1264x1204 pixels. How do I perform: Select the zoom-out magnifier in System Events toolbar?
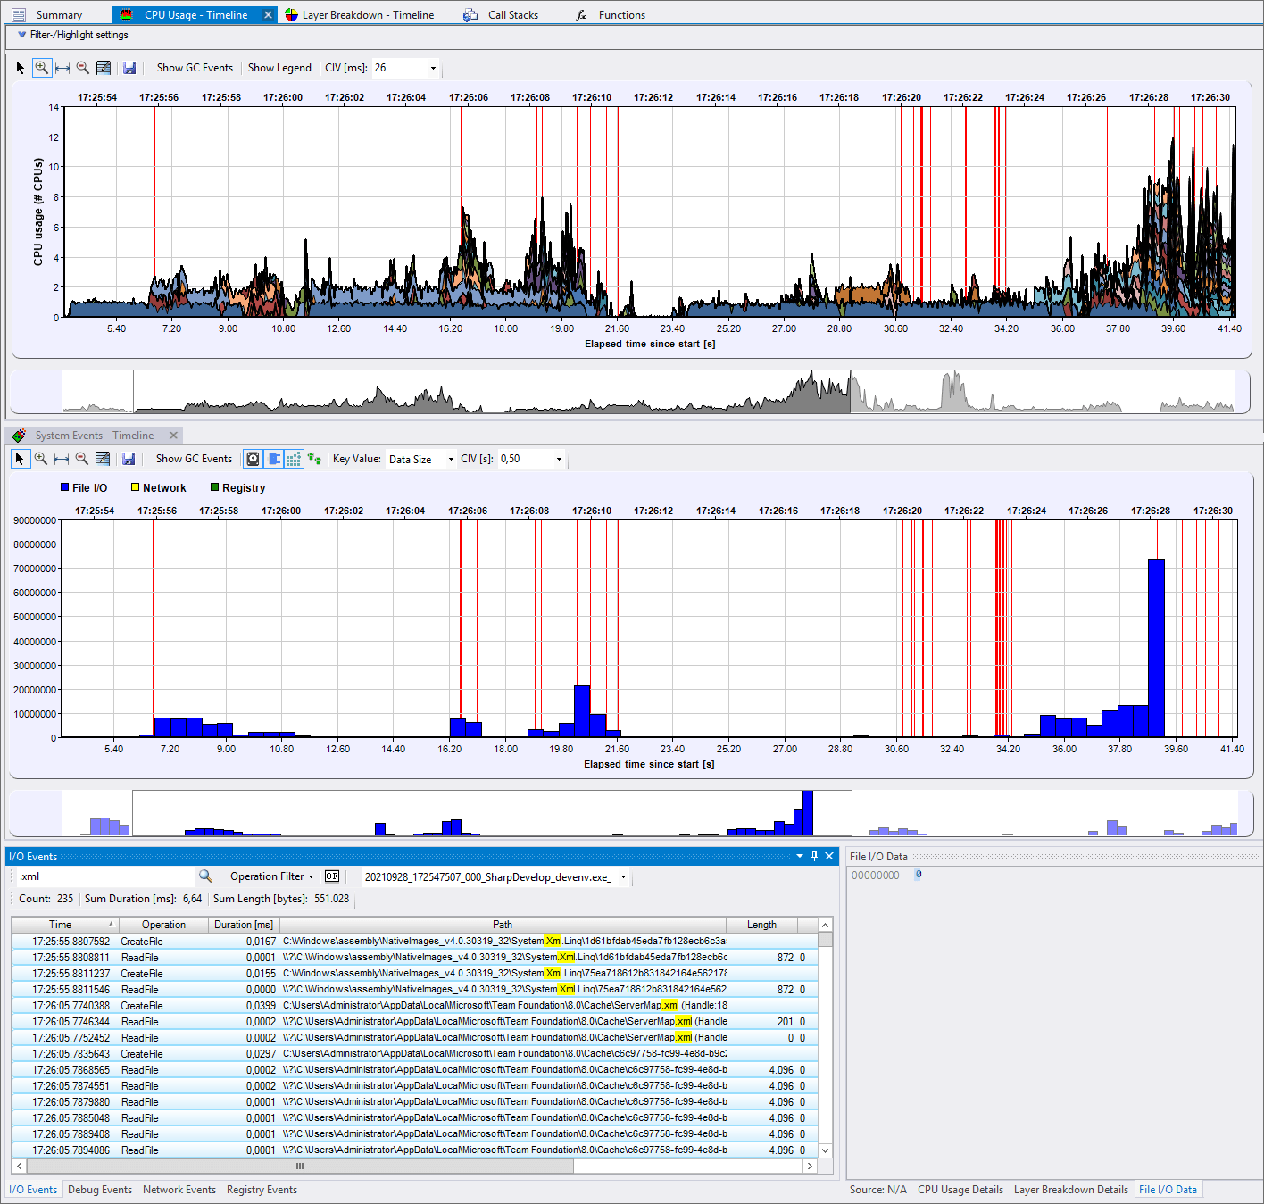point(82,458)
